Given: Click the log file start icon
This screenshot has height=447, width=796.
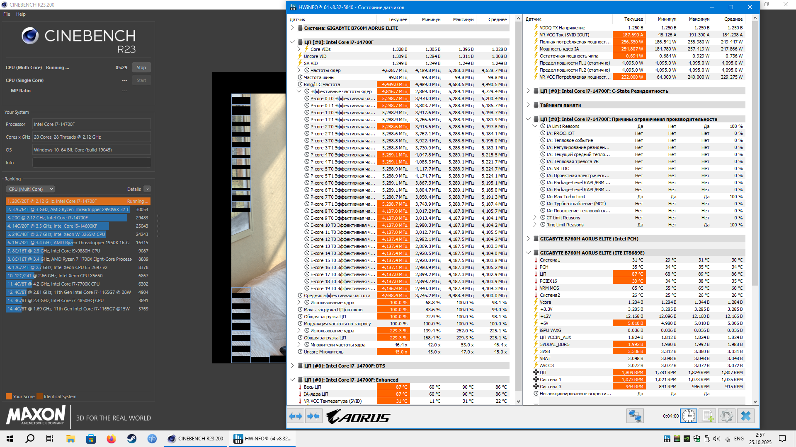Looking at the screenshot, I should point(707,416).
